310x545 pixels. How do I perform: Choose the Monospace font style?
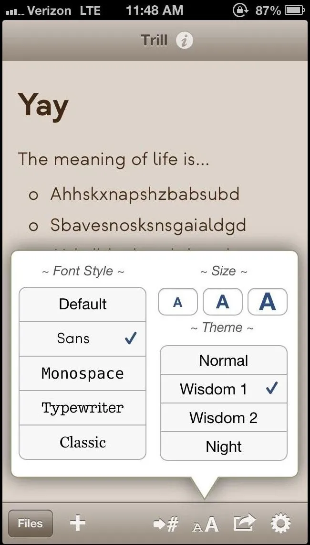pyautogui.click(x=83, y=373)
